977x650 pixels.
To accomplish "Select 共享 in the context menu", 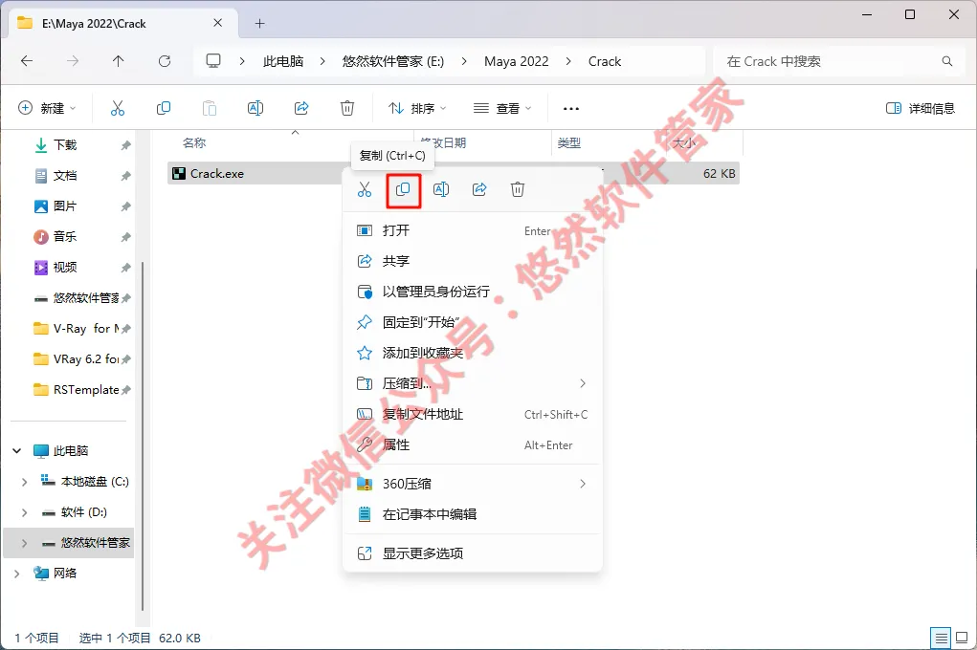I will tap(473, 261).
